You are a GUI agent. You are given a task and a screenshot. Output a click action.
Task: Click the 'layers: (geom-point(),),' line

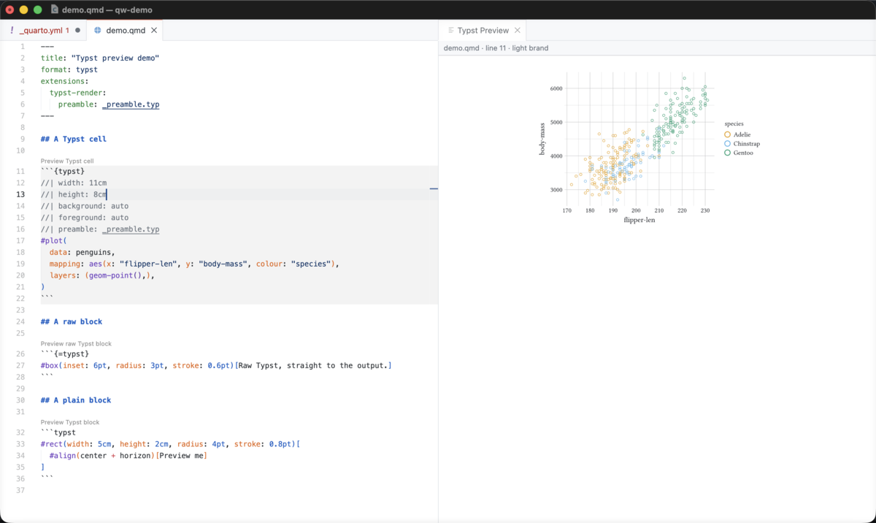coord(102,276)
